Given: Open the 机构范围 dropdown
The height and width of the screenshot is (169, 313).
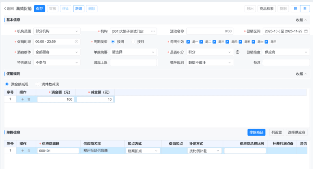Looking at the screenshot, I should coord(57,31).
